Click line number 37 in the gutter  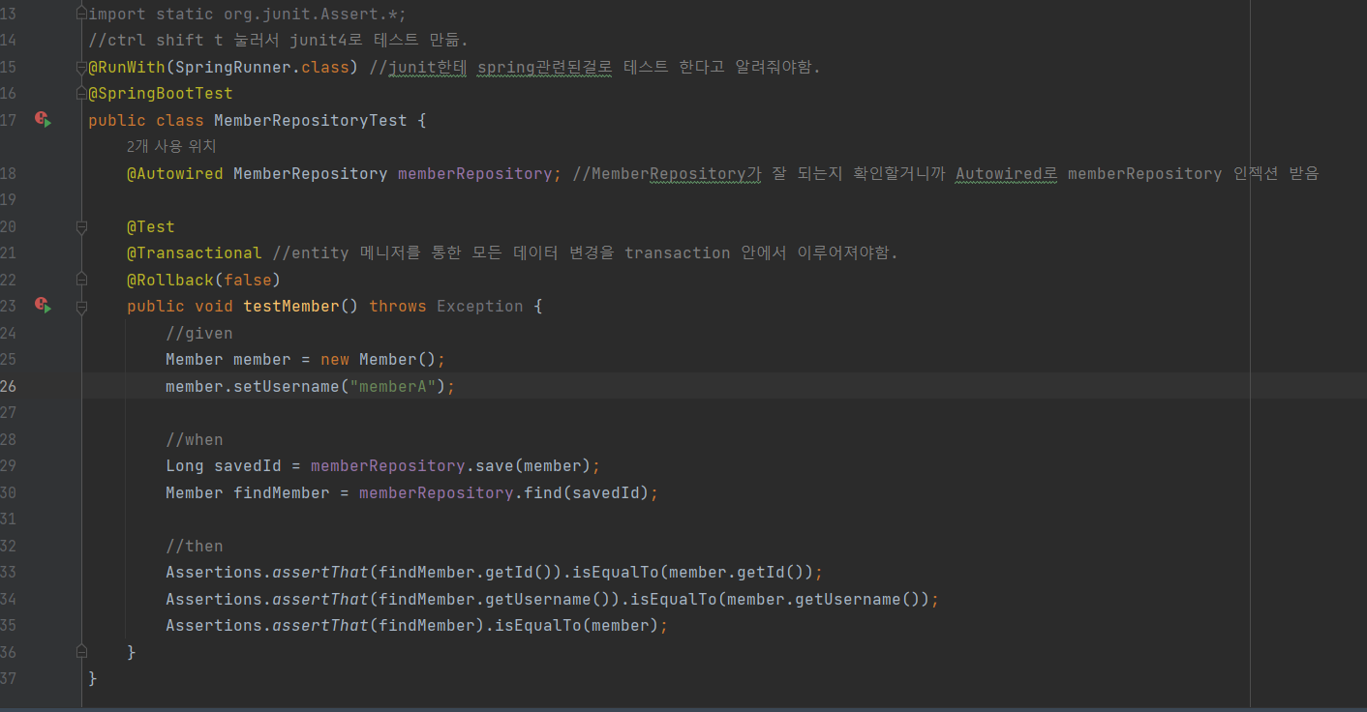click(8, 678)
